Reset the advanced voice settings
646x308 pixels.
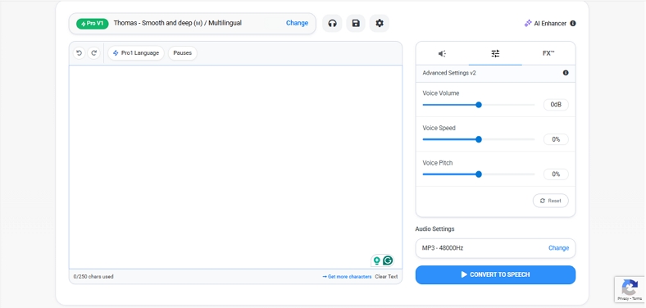(x=550, y=201)
